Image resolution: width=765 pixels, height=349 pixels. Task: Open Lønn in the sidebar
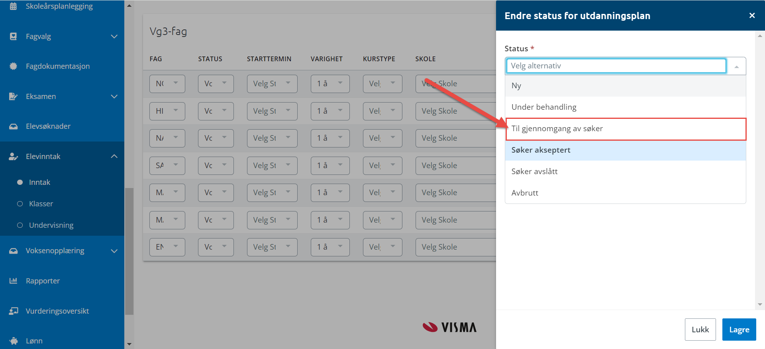(x=34, y=341)
